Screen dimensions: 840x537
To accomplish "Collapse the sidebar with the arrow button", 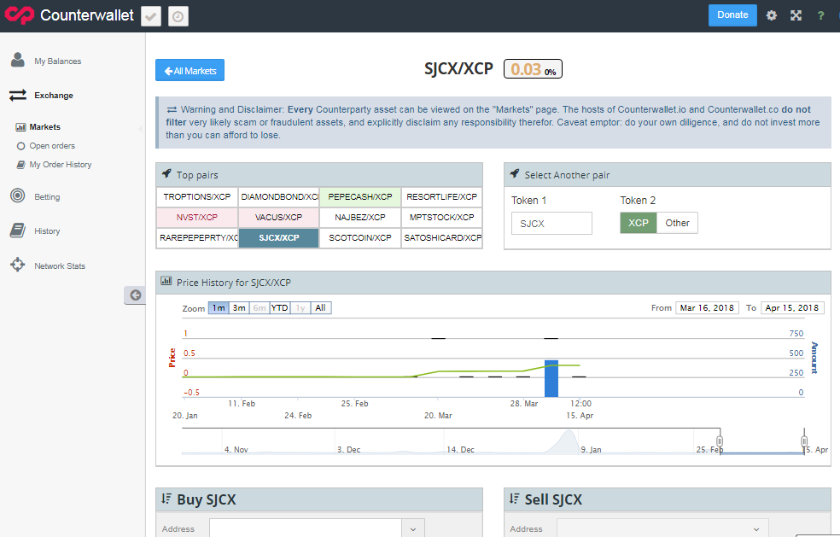I will [135, 295].
